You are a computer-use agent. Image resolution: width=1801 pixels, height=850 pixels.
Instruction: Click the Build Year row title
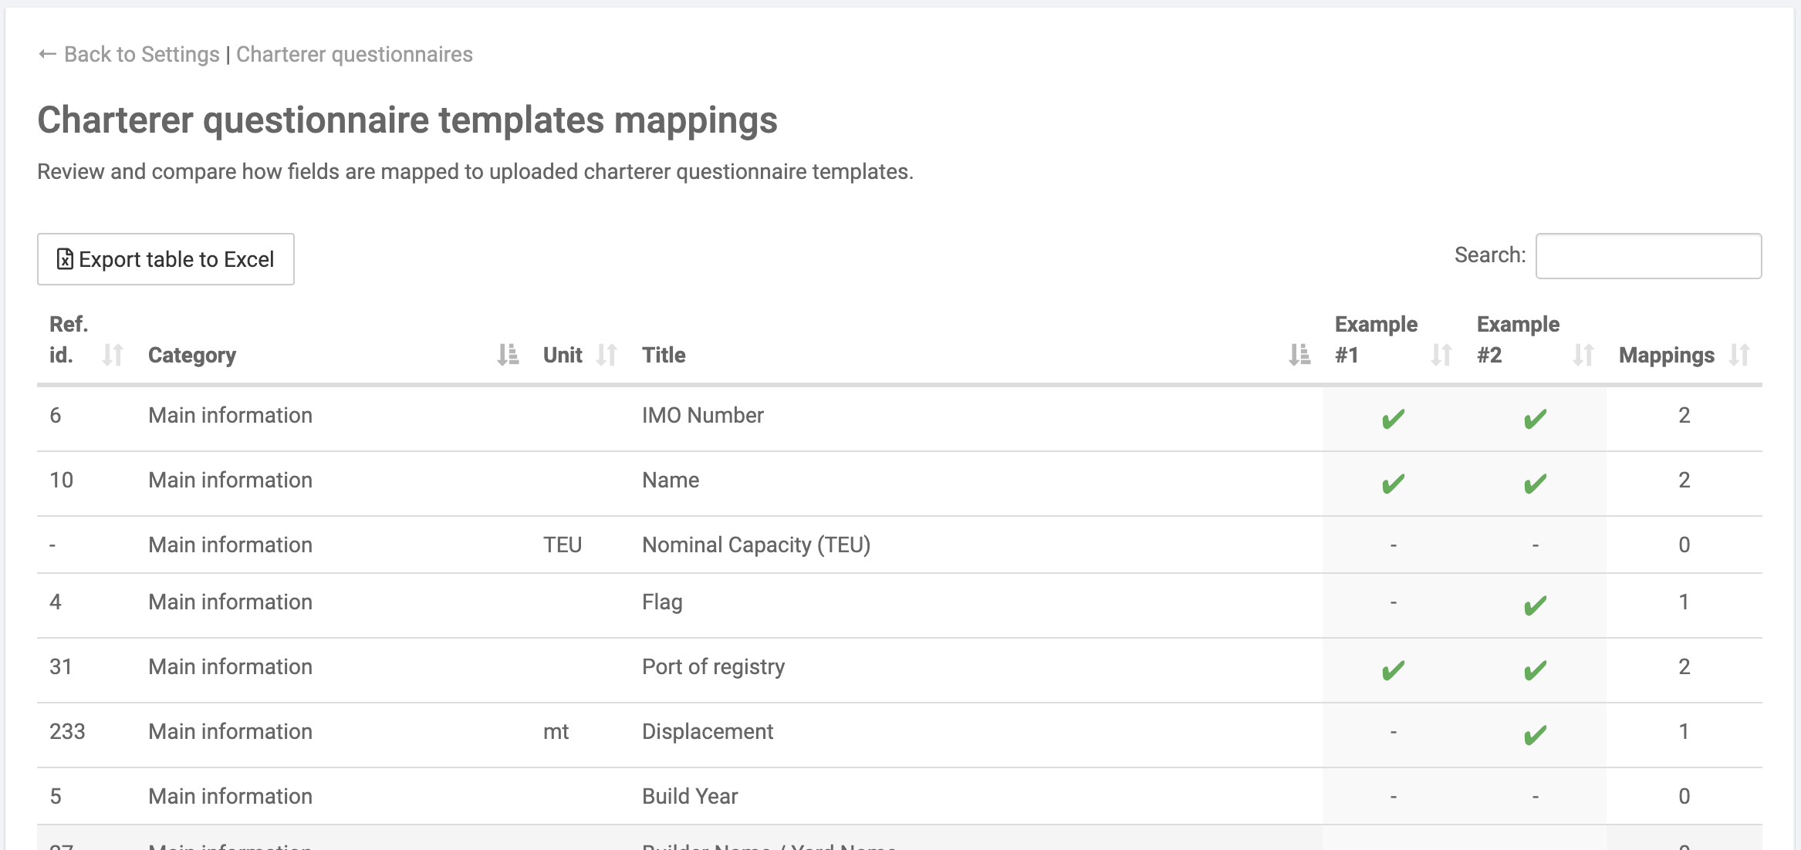click(690, 796)
